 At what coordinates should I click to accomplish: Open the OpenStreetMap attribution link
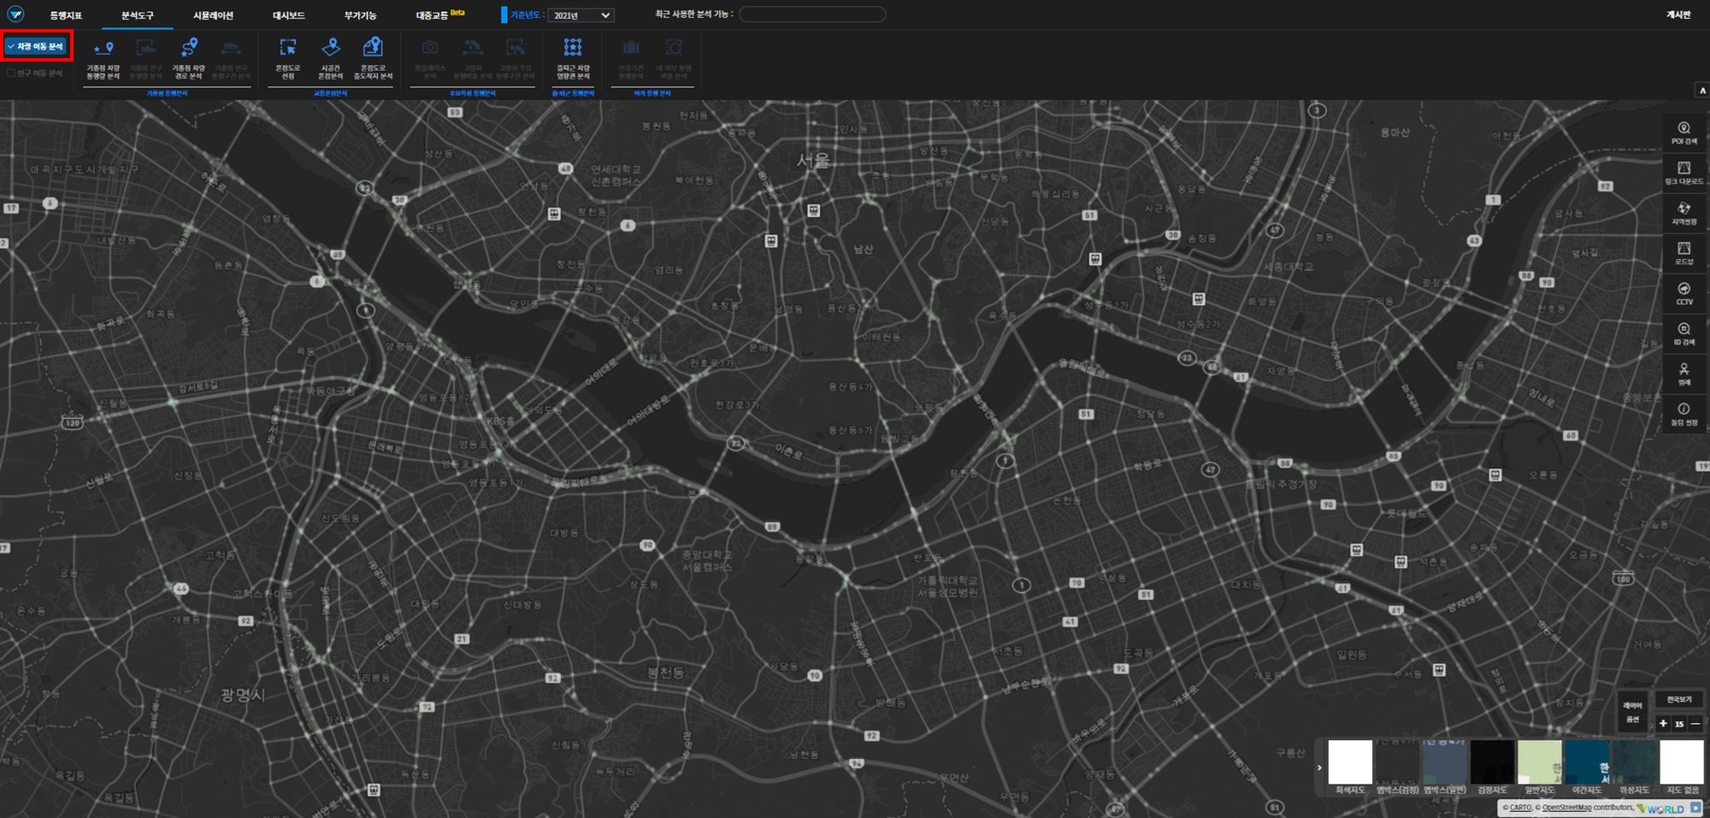[1566, 808]
